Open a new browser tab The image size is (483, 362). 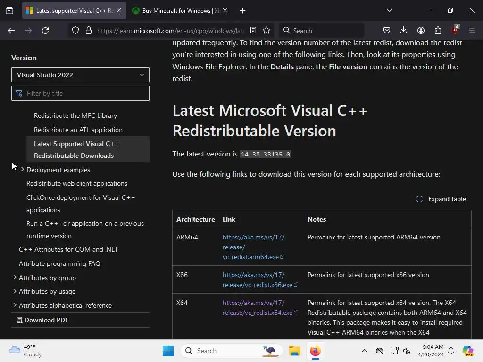click(x=243, y=11)
